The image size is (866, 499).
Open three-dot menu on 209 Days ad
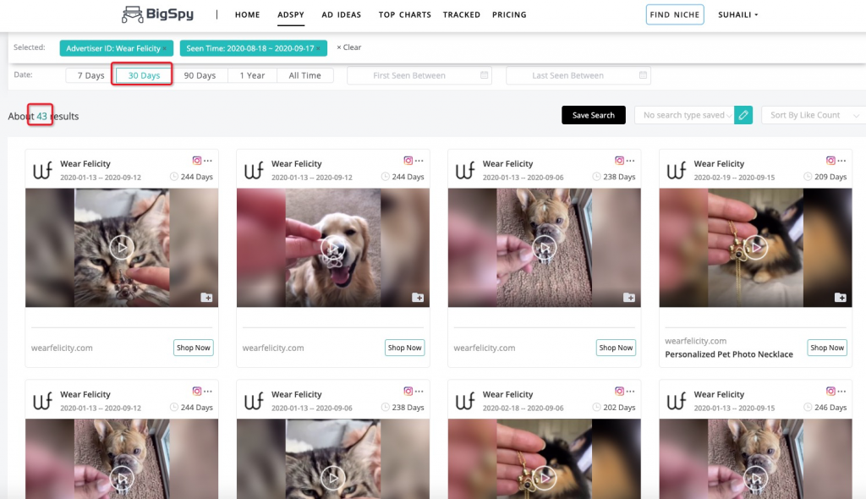click(x=841, y=160)
